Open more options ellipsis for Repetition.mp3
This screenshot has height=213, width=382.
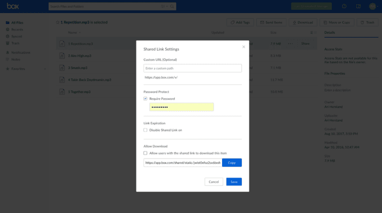(290, 44)
